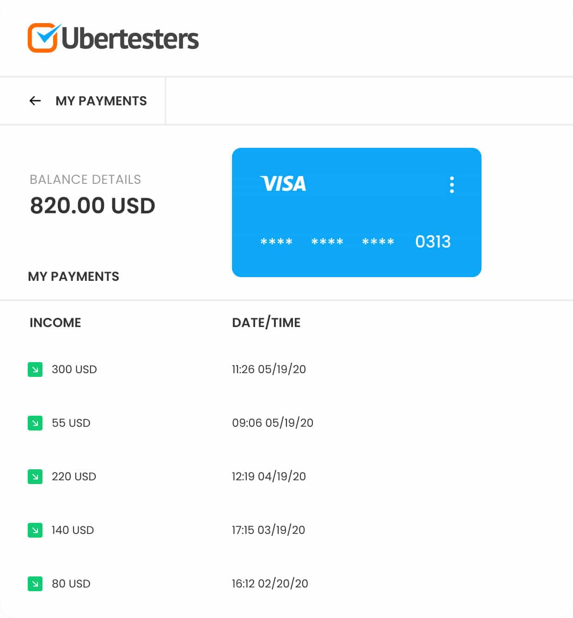This screenshot has height=618, width=573.
Task: Click the green income arrow for 140 USD
Action: click(x=35, y=530)
